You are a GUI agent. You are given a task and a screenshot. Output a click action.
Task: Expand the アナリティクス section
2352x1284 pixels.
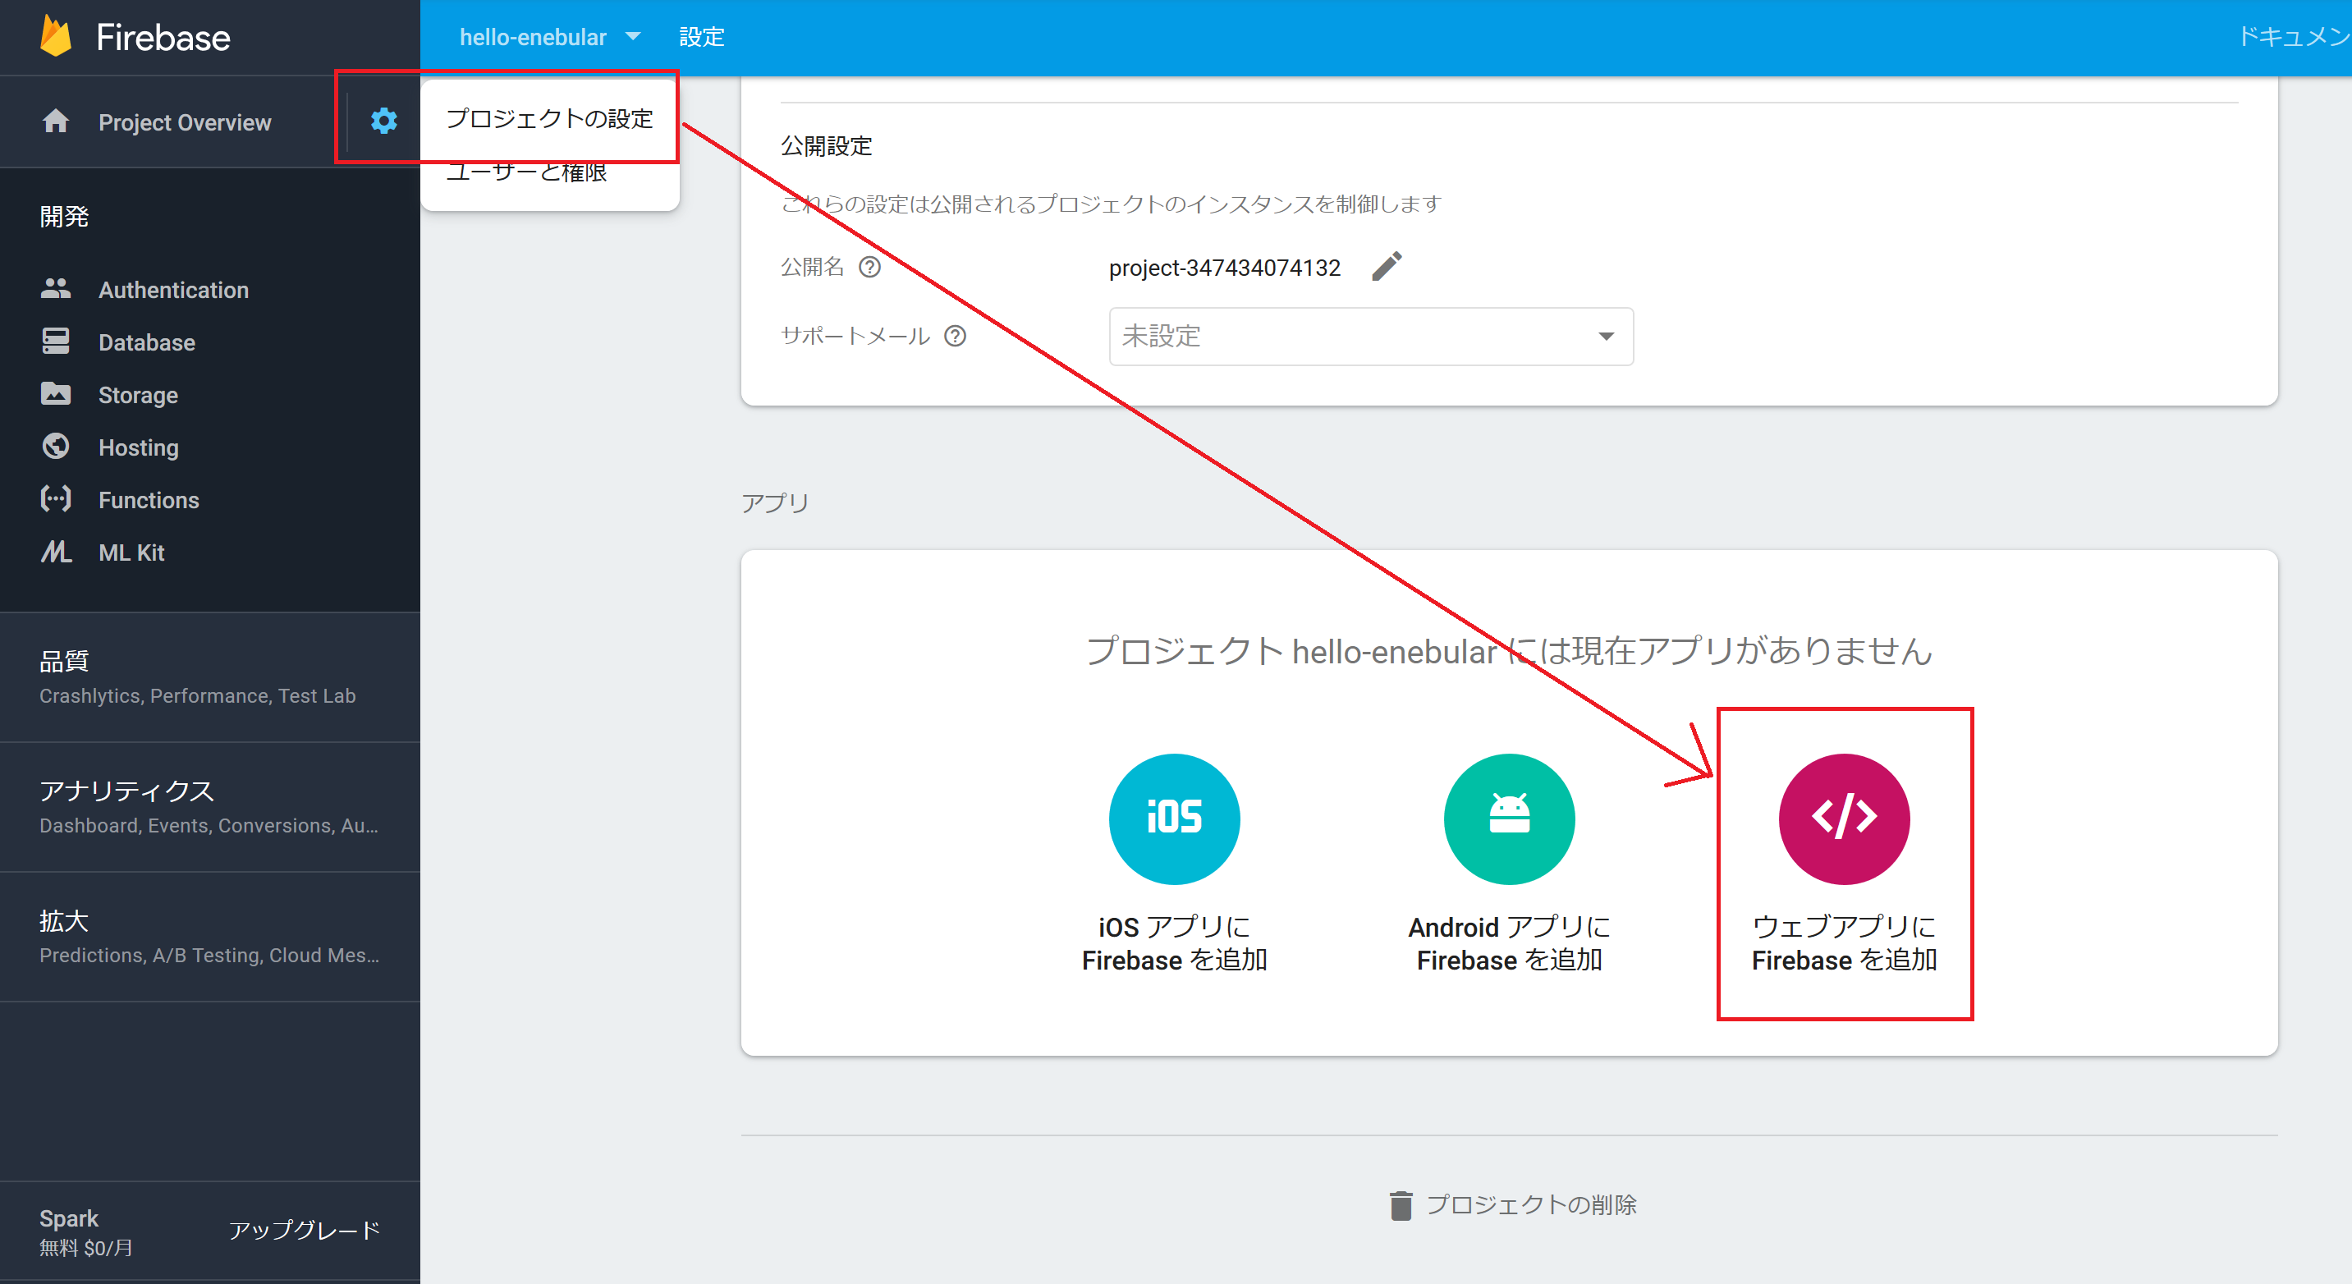pyautogui.click(x=210, y=806)
